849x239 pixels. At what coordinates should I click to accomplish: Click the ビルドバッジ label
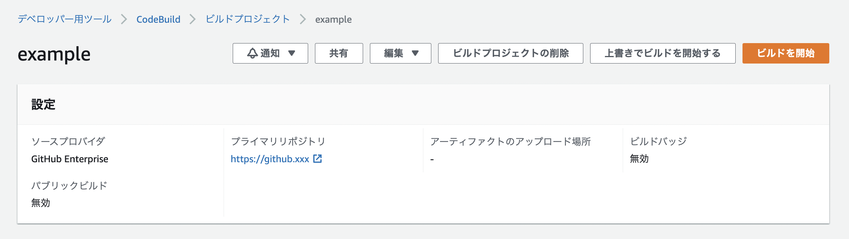(x=658, y=141)
